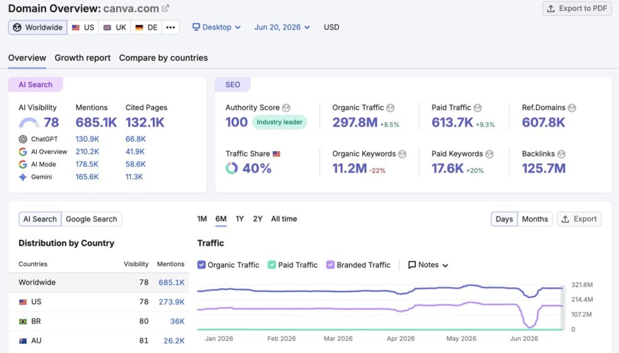Click the USD currency label
This screenshot has width=619, height=353.
[332, 27]
